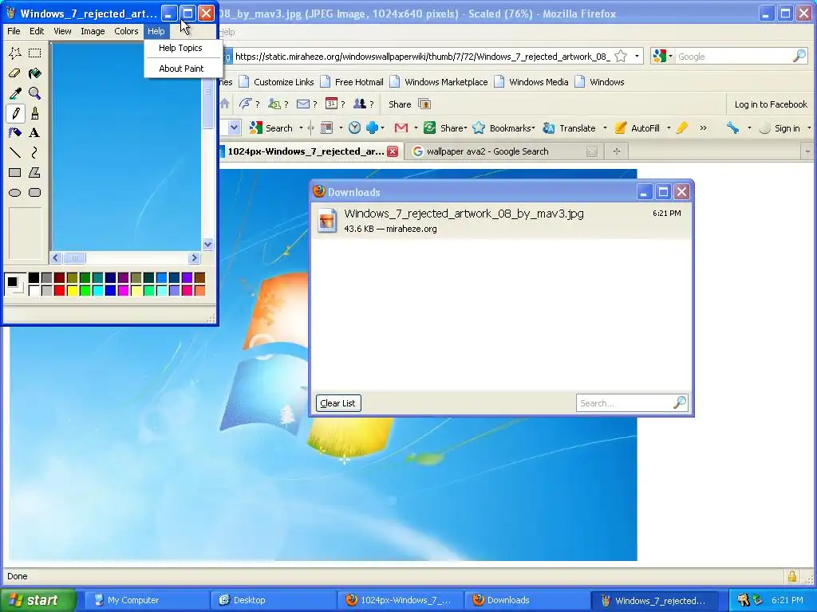Screen dimensions: 817x612
Task: Click the Google search magnifier icon
Action: (x=799, y=57)
